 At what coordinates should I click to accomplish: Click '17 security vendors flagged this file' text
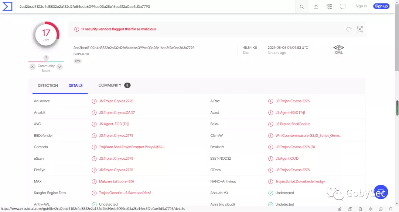[x=118, y=29]
